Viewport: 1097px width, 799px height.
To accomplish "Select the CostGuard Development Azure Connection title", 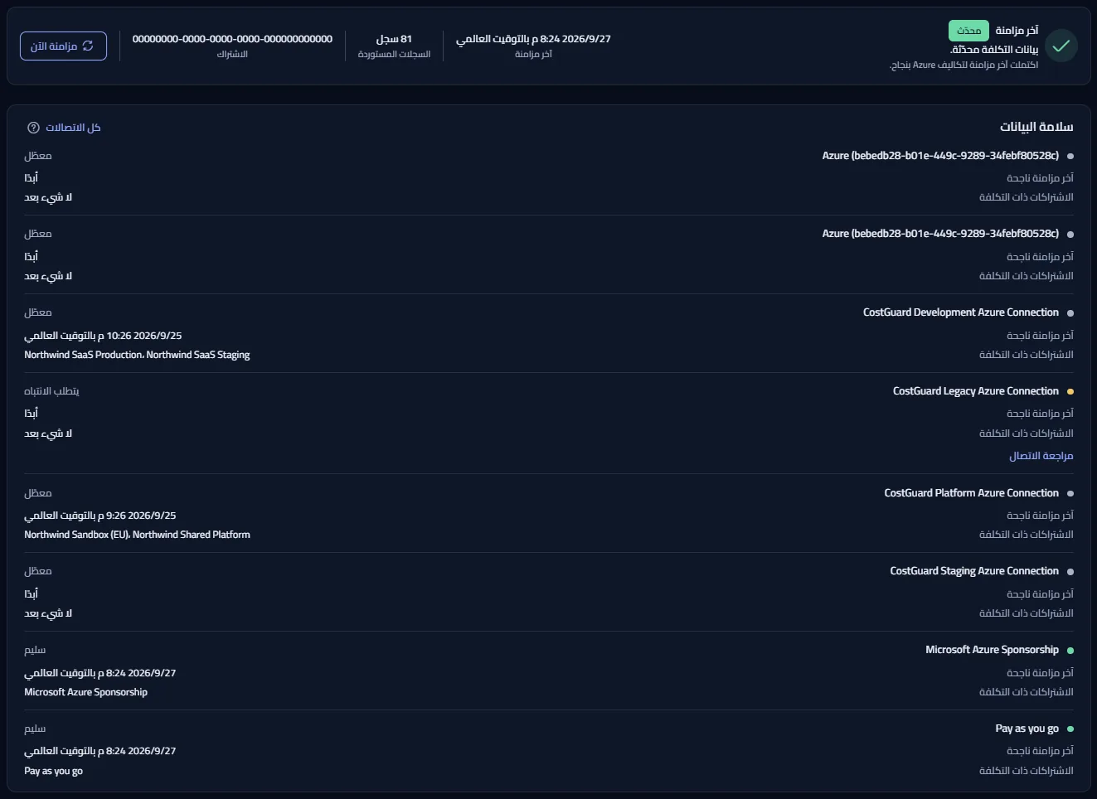I will pos(960,312).
